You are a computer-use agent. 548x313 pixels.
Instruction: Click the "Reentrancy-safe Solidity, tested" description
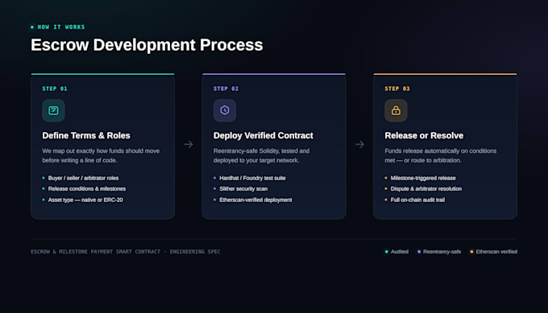coord(261,155)
